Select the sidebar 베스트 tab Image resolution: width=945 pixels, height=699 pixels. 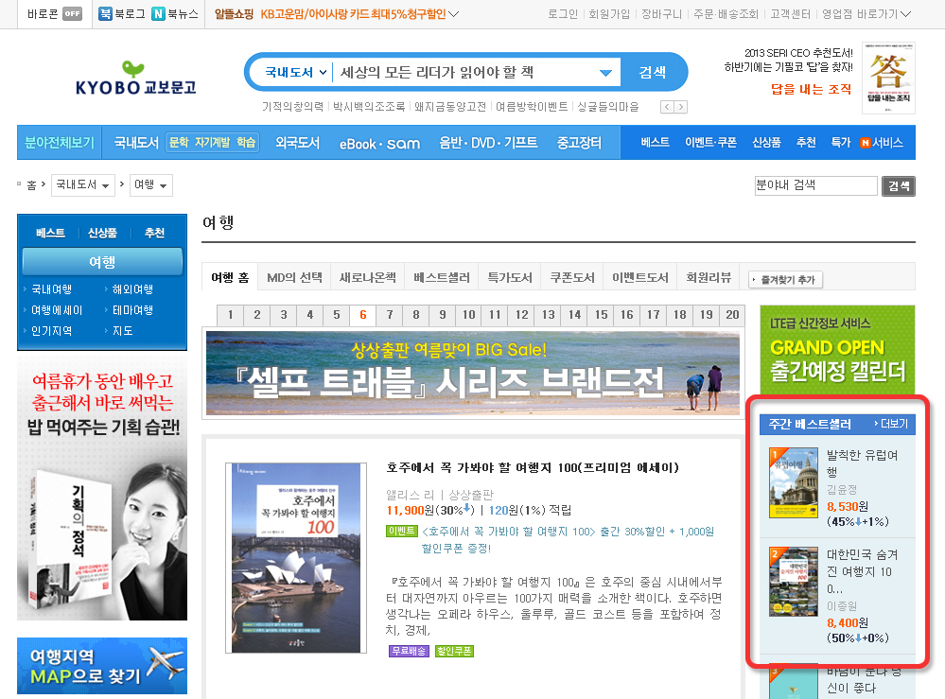click(x=50, y=233)
